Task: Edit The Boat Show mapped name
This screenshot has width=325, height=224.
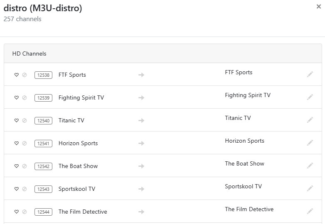Action: point(310,166)
